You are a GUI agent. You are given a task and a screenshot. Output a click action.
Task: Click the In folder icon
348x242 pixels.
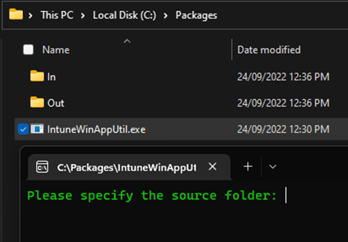tap(37, 77)
